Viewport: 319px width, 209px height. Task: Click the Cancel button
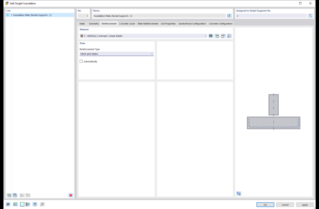pos(285,205)
